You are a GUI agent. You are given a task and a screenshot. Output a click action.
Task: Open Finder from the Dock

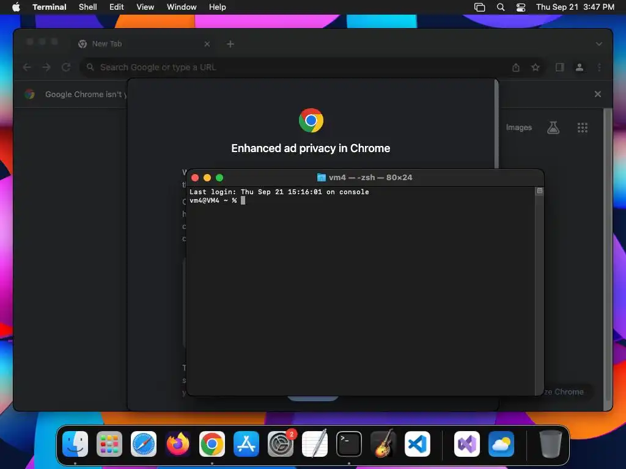(75, 444)
